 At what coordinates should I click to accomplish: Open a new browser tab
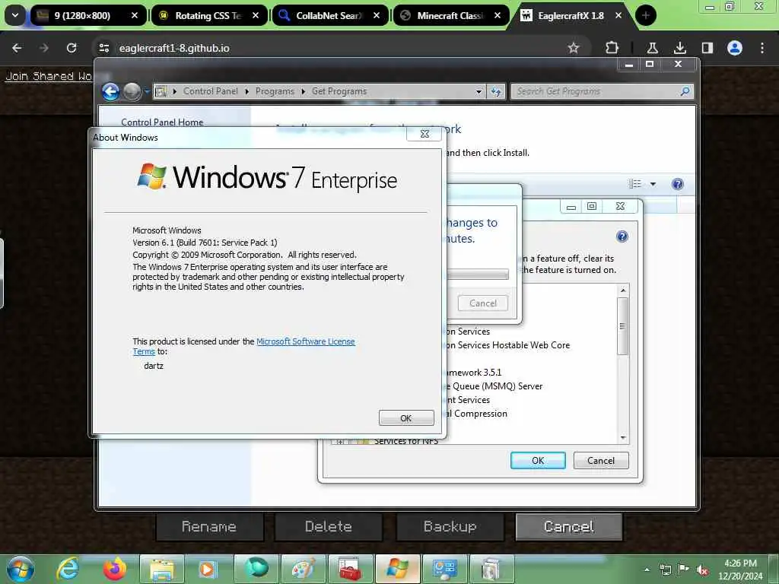[x=645, y=15]
